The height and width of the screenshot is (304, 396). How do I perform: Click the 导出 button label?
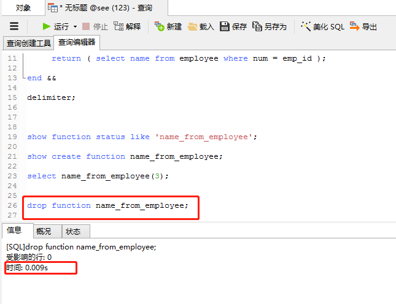369,26
